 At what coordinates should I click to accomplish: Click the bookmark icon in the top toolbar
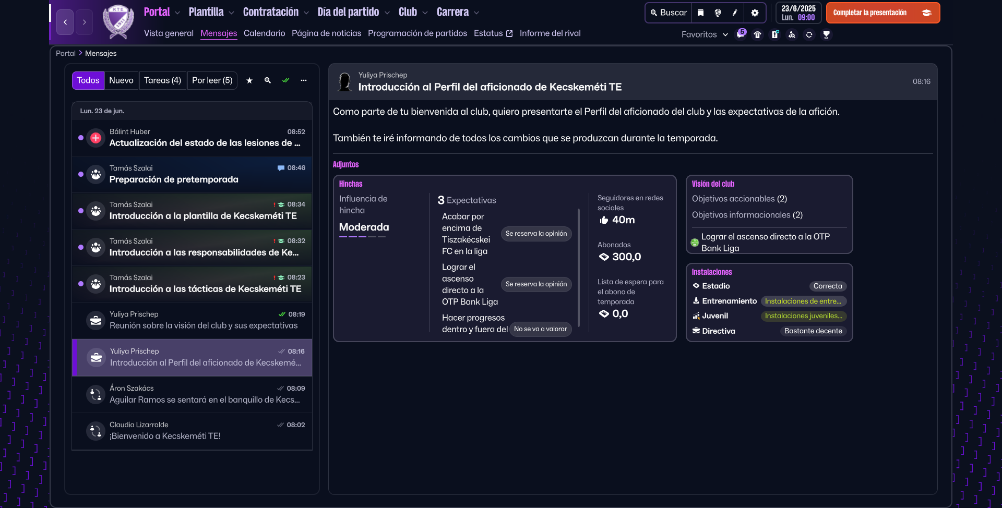(x=701, y=13)
